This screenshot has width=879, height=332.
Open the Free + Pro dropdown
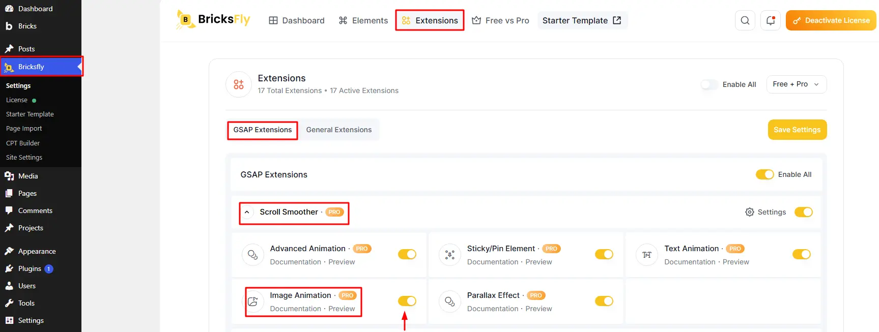[x=797, y=84]
